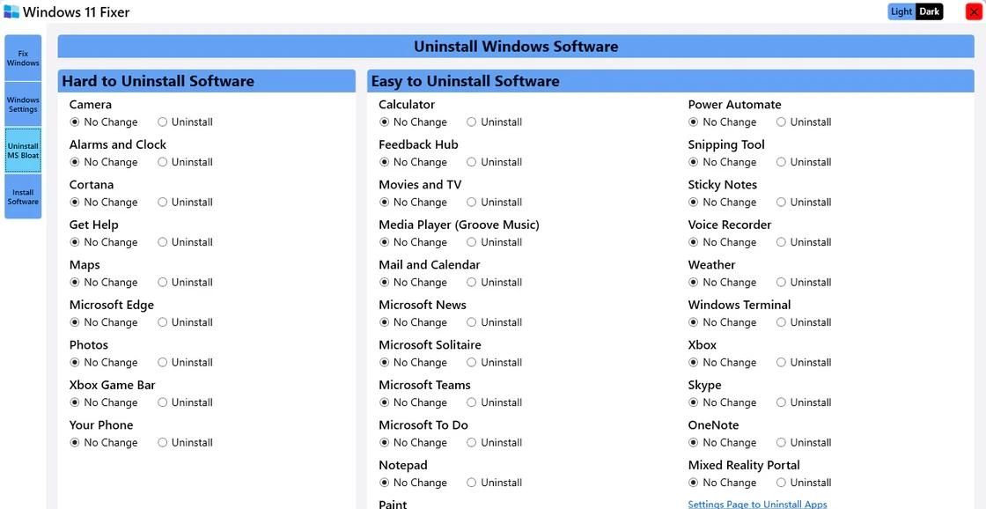986x509 pixels.
Task: Select Uninstall for Skype
Action: 779,401
